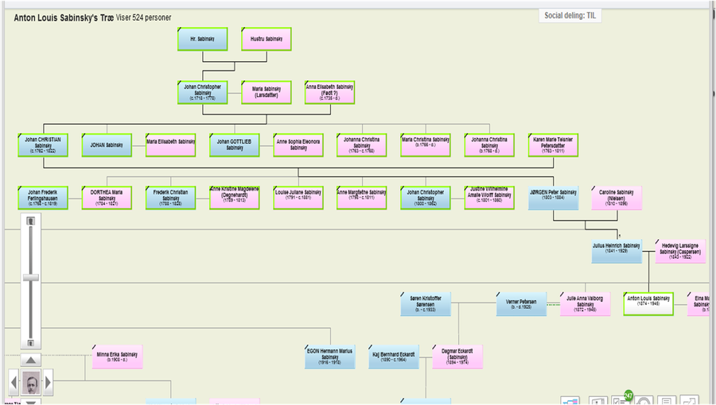This screenshot has width=716, height=405.
Task: Select Anne Margrethe Sabinsky card
Action: (x=362, y=198)
